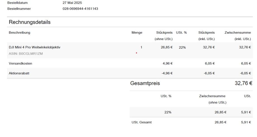Click the Menge column header

tap(137, 32)
